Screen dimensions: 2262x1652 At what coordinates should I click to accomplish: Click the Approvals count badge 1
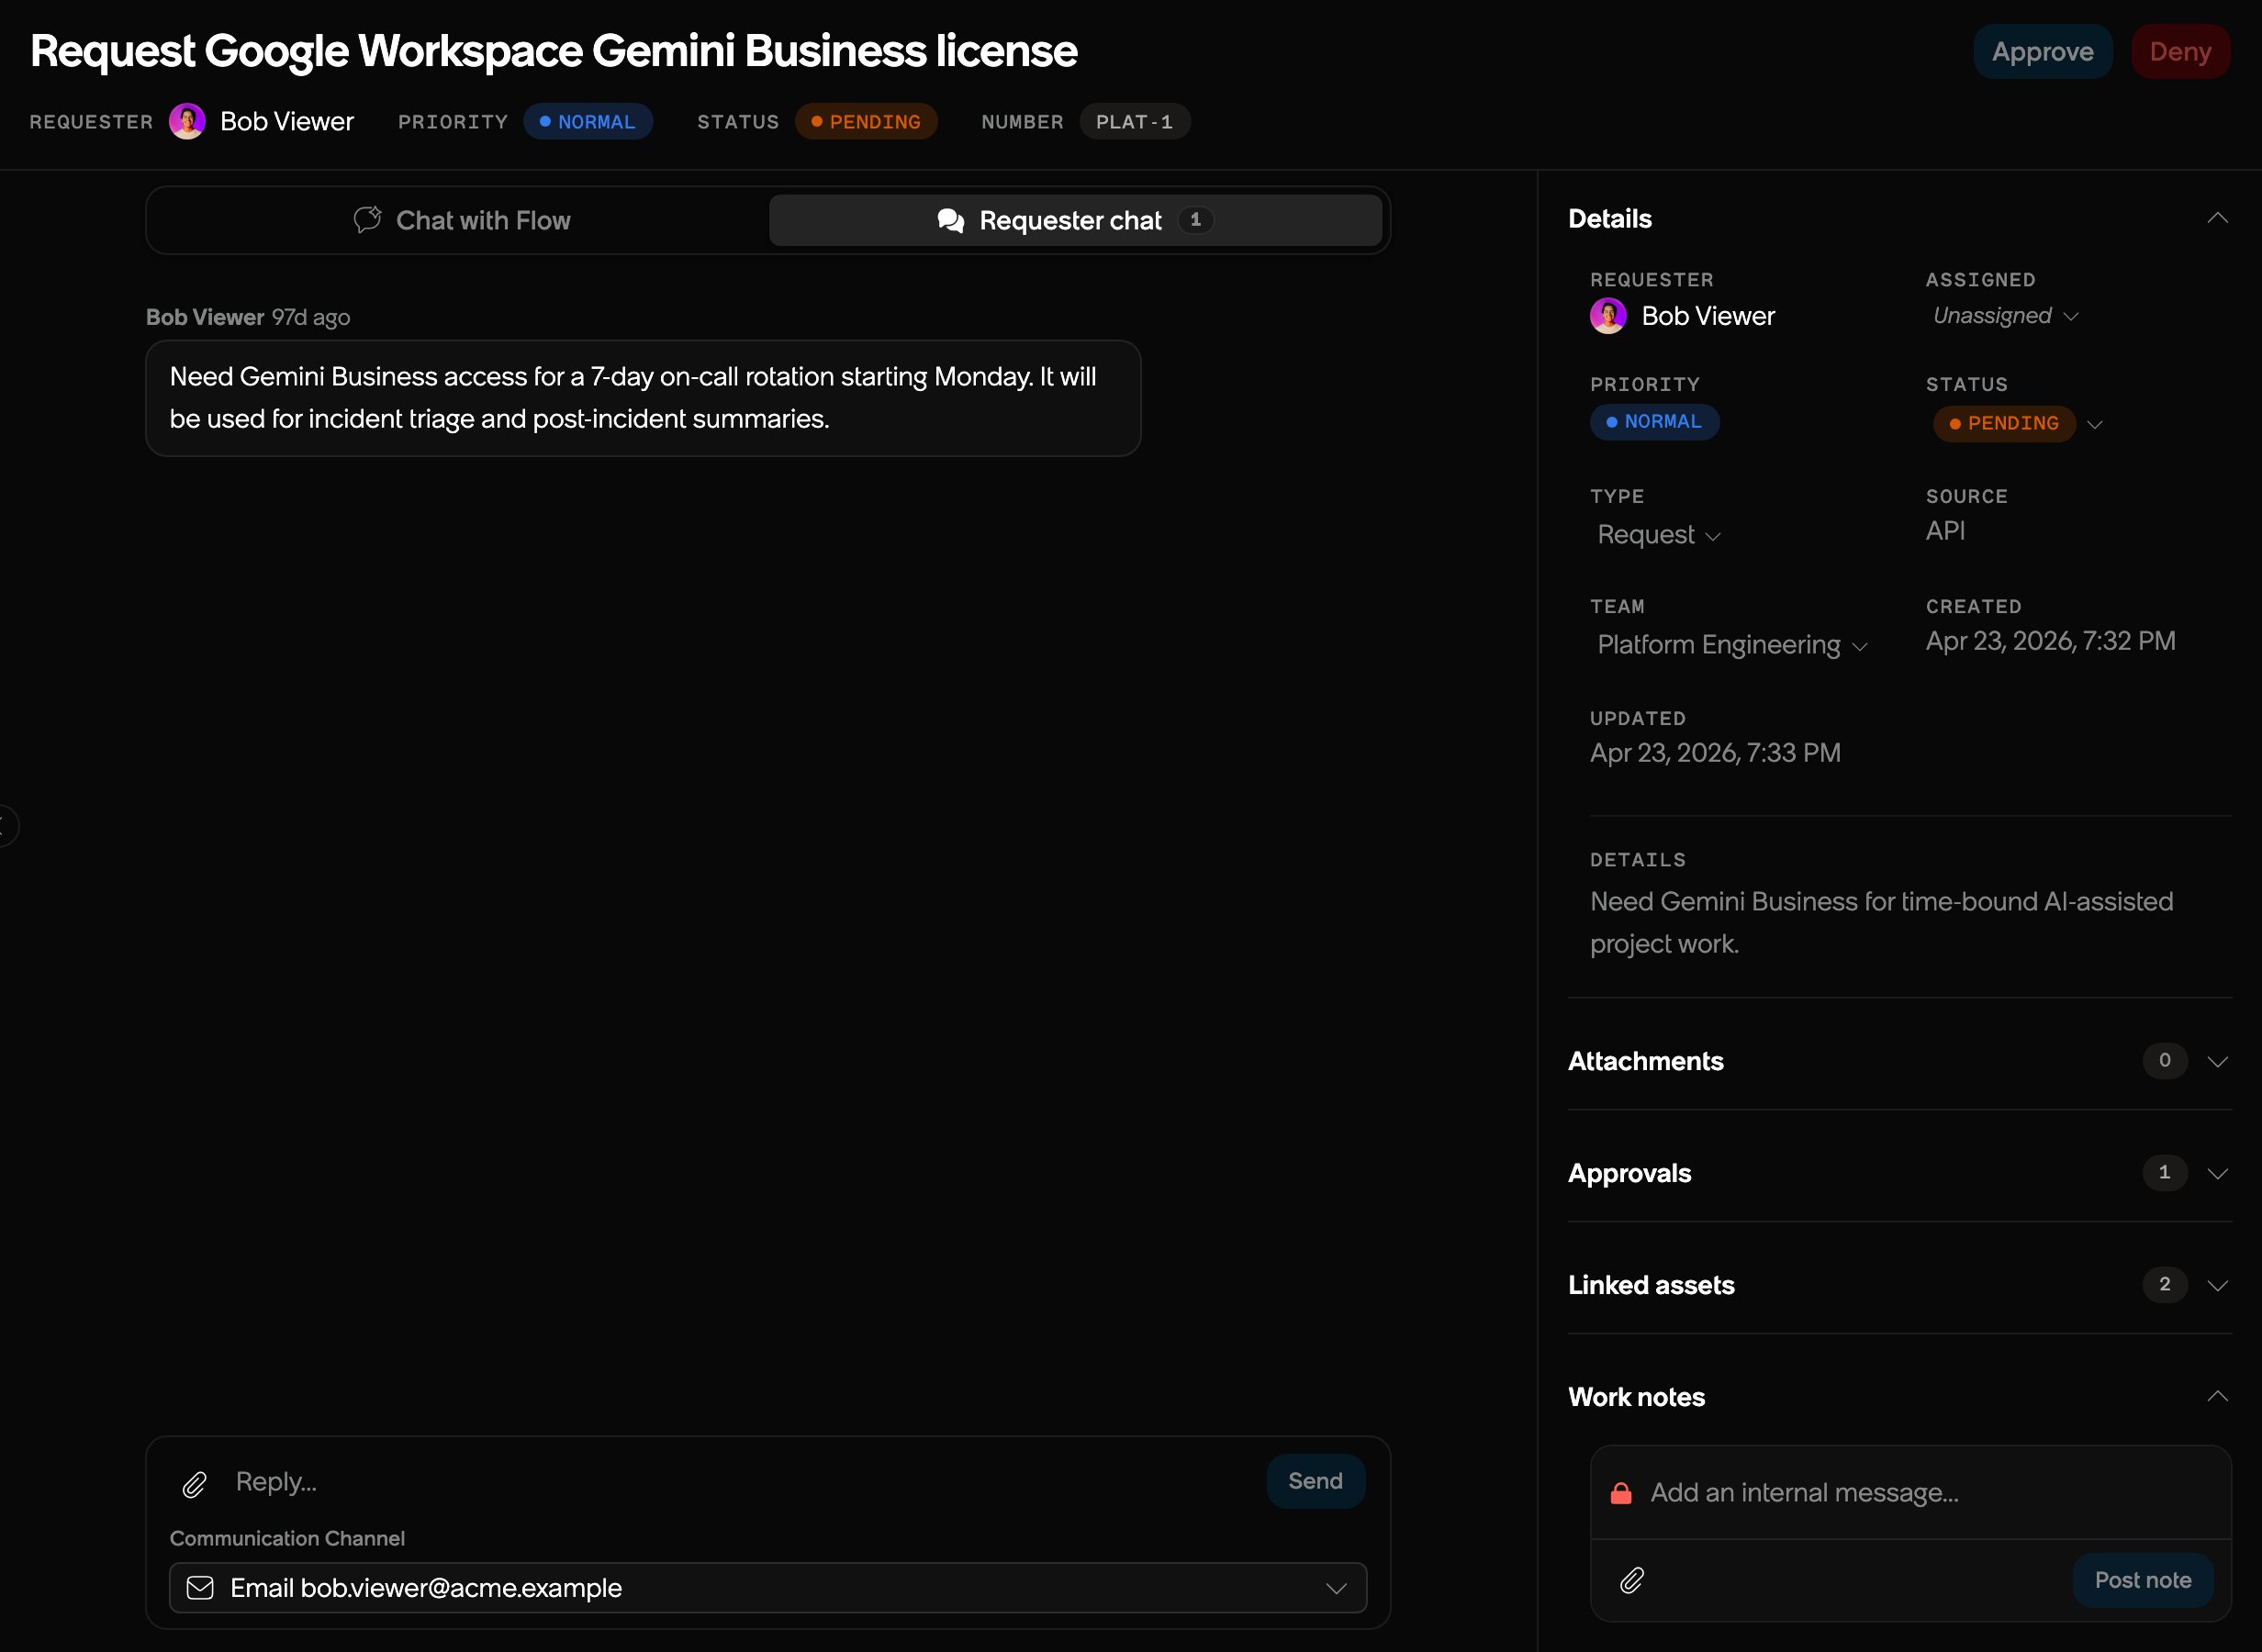point(2164,1173)
